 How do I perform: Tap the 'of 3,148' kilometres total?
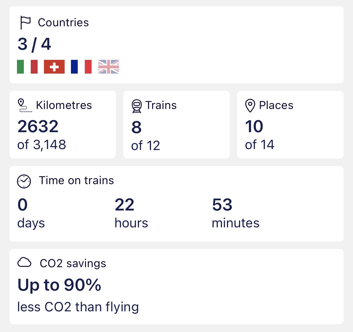click(x=42, y=145)
